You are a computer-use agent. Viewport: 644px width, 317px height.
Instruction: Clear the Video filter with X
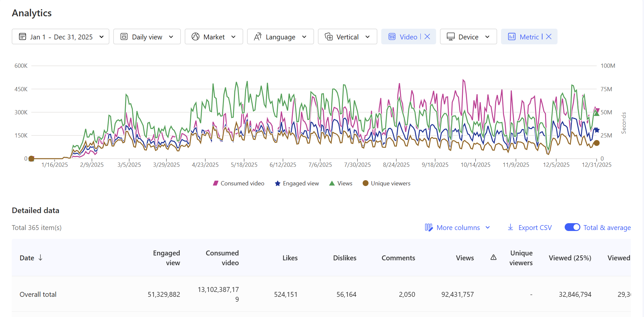(427, 36)
